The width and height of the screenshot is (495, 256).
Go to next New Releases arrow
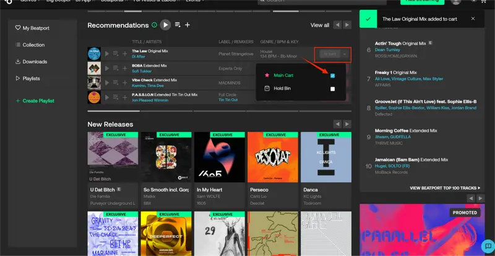click(x=347, y=124)
